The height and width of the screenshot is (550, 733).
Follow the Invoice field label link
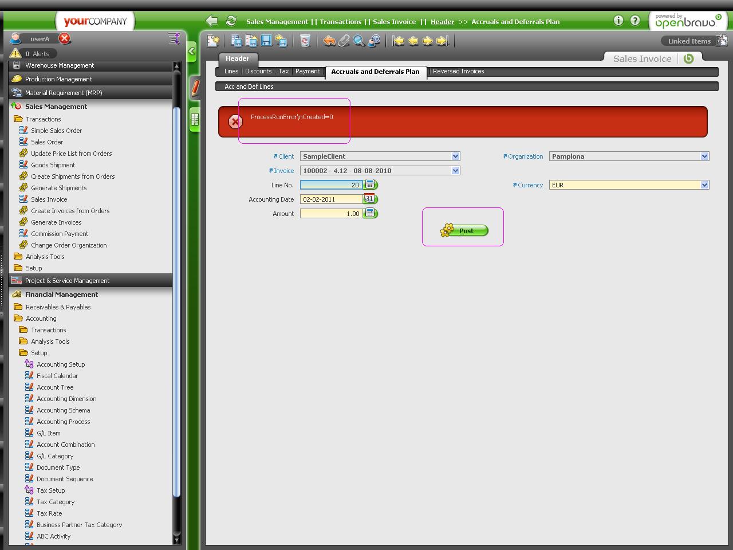283,171
